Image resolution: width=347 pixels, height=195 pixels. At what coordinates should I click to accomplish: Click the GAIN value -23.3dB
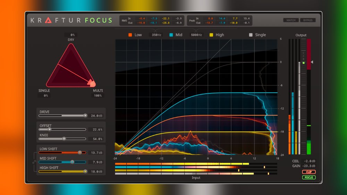309,166
